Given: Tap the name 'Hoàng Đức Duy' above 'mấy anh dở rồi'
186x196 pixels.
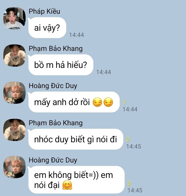Looking at the screenshot, I should pyautogui.click(x=53, y=86).
